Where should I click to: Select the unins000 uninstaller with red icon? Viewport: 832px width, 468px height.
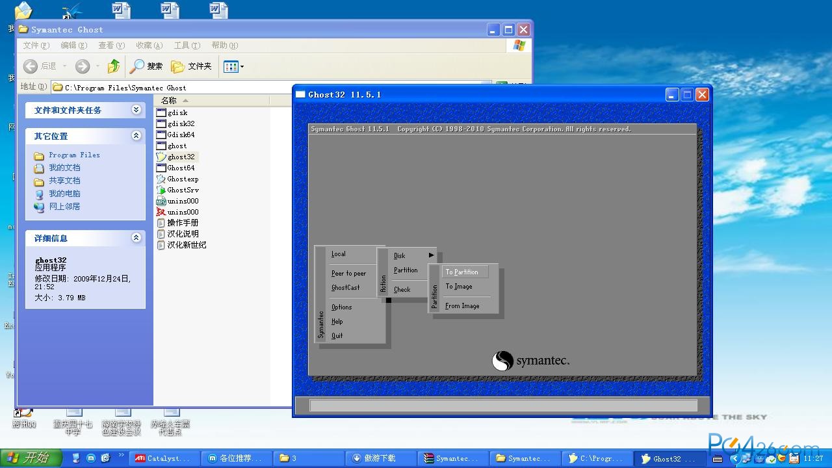[x=177, y=212]
